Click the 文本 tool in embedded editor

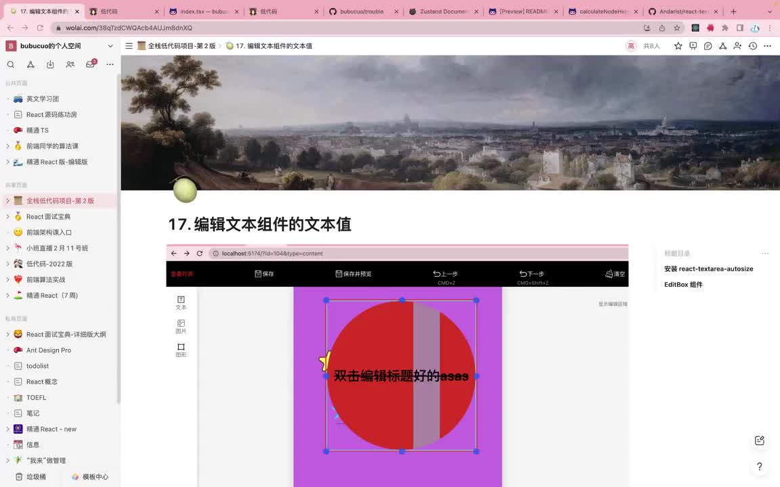point(181,302)
